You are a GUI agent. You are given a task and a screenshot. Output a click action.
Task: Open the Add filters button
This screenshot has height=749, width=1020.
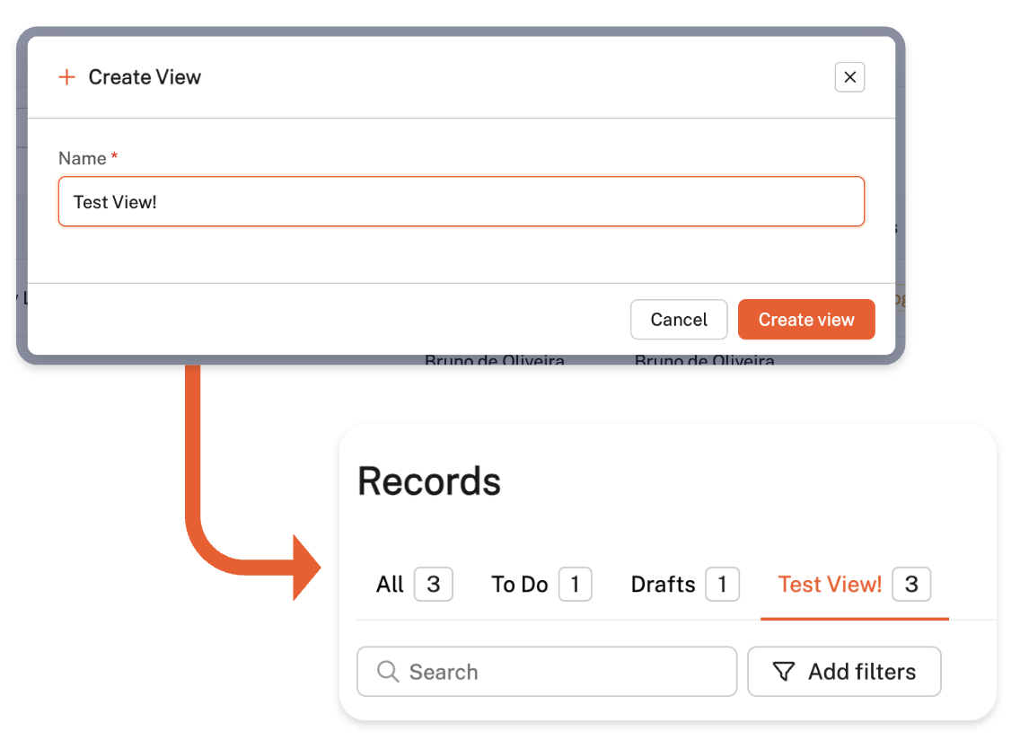844,672
